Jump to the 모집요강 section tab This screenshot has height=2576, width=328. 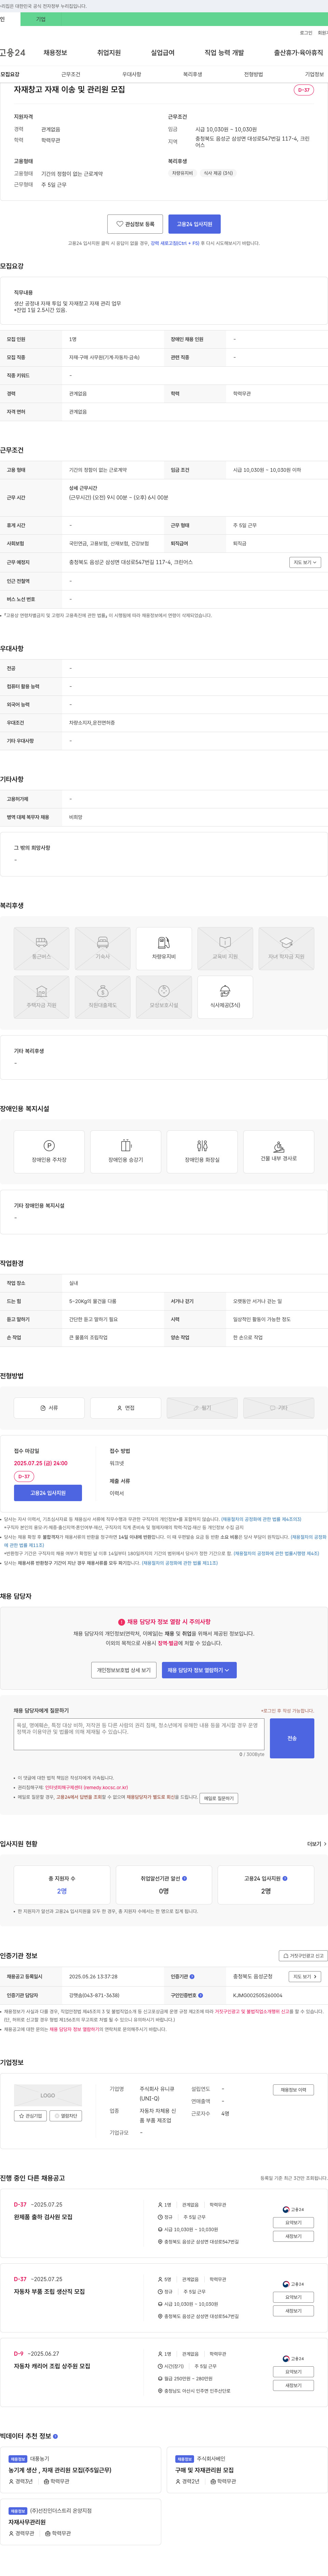click(x=10, y=74)
